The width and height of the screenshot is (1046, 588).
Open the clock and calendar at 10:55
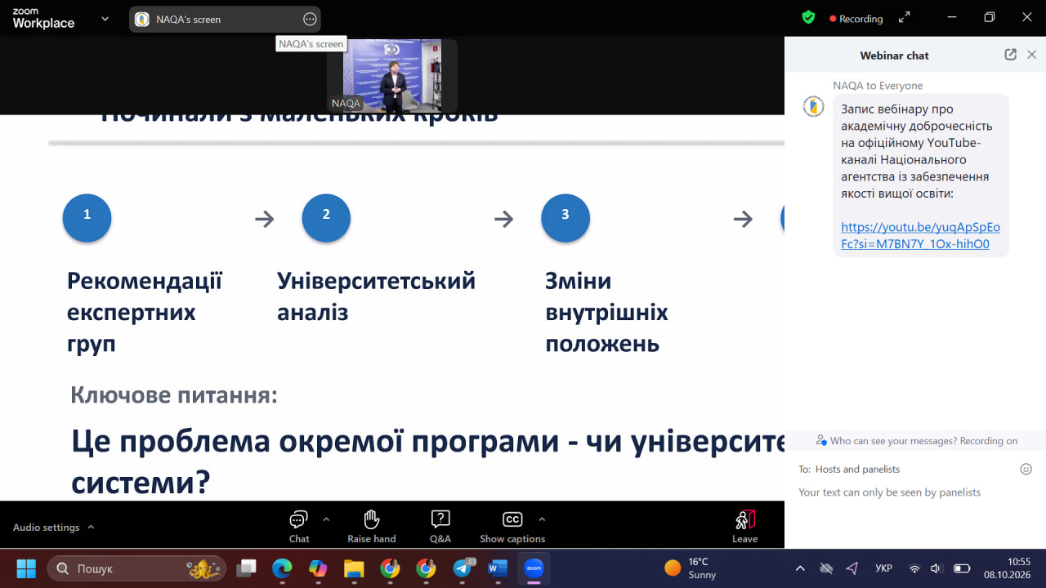click(x=1007, y=568)
